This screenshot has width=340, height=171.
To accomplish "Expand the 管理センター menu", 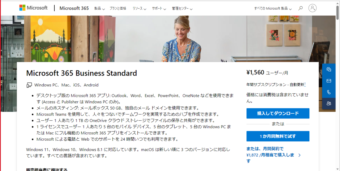I will click(182, 9).
